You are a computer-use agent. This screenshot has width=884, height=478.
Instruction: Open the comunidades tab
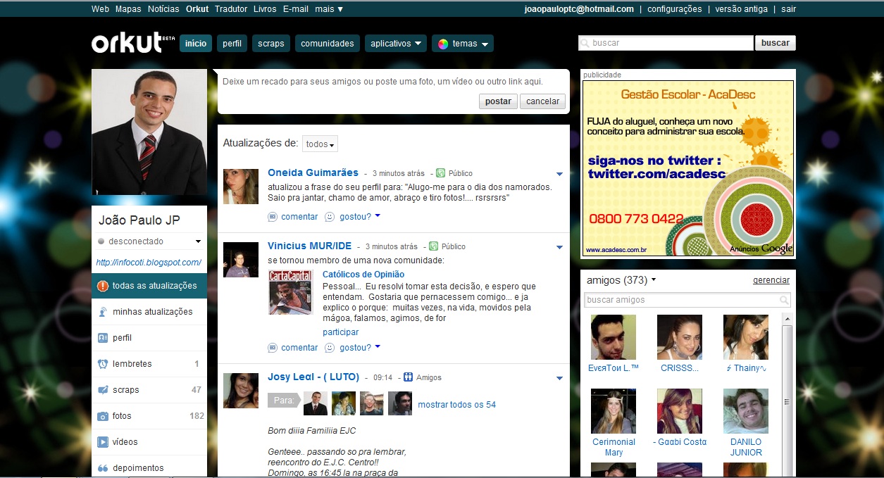[328, 44]
